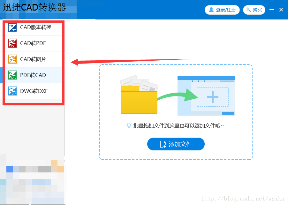Open the CAD版本转换 menu label
The width and height of the screenshot is (288, 205).
[x=36, y=27]
